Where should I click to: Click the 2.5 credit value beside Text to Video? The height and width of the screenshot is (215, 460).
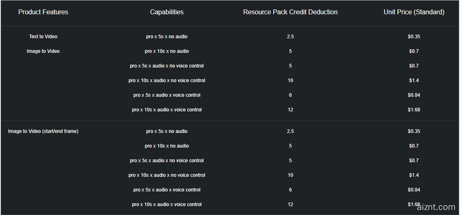pyautogui.click(x=290, y=36)
